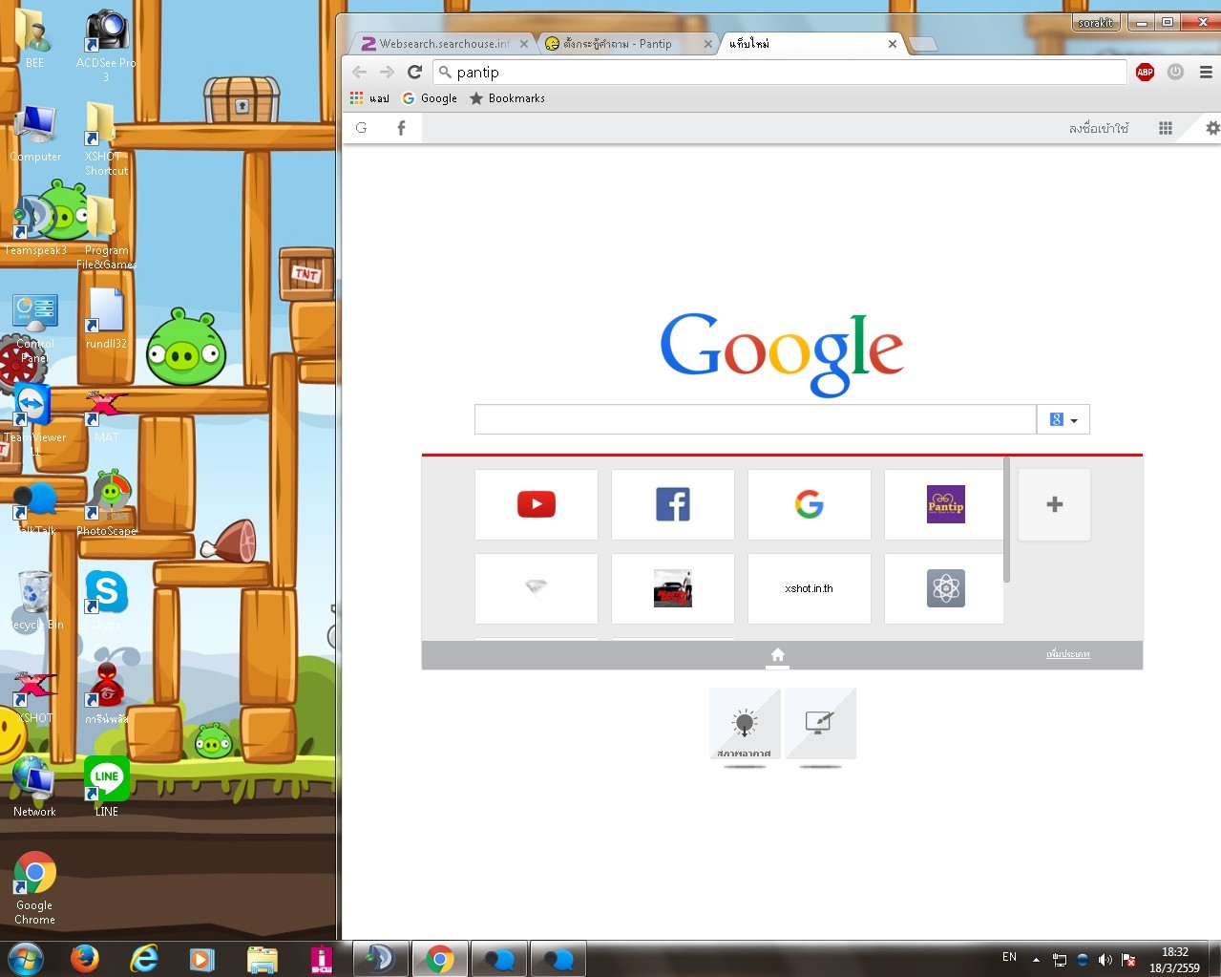Open the Google bookmark

tap(430, 98)
